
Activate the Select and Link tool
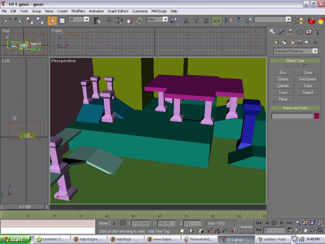(30, 21)
